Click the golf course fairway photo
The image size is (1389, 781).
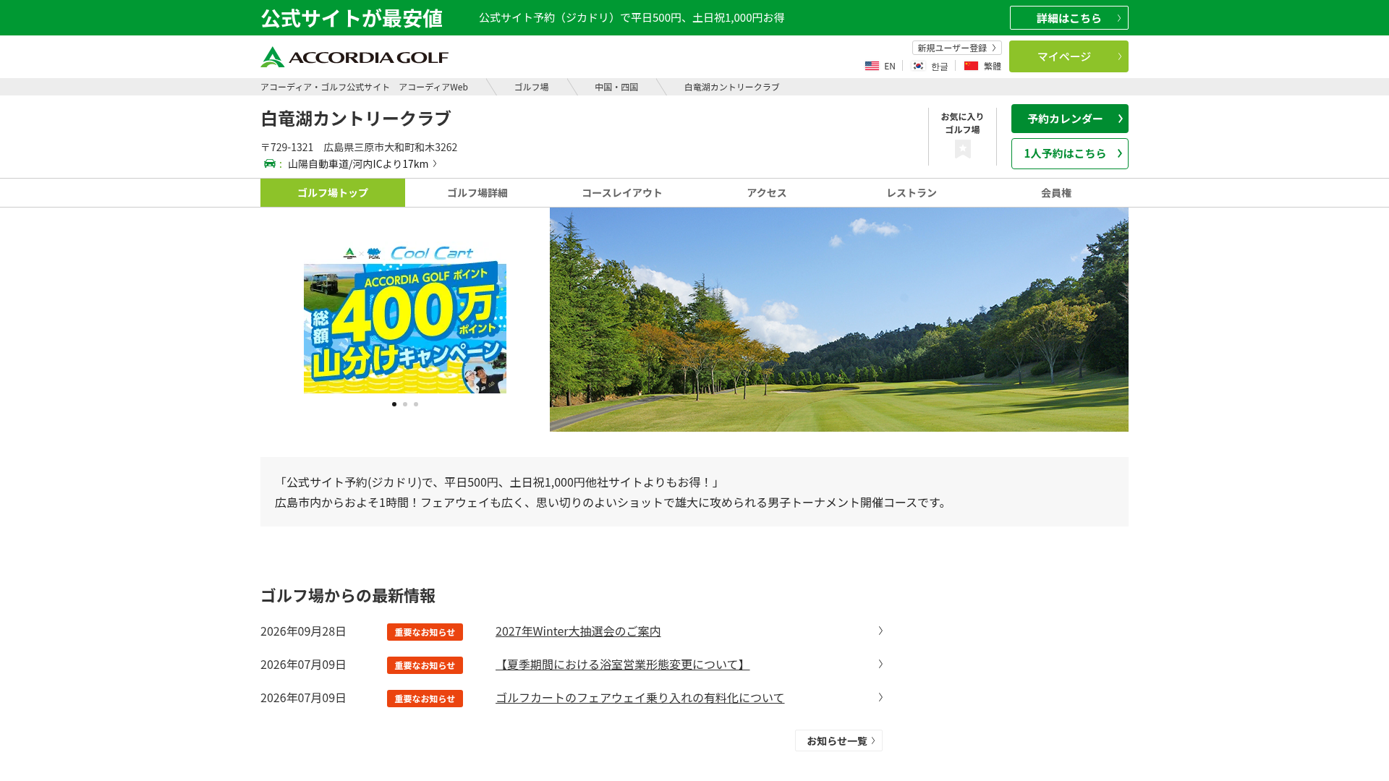[839, 320]
